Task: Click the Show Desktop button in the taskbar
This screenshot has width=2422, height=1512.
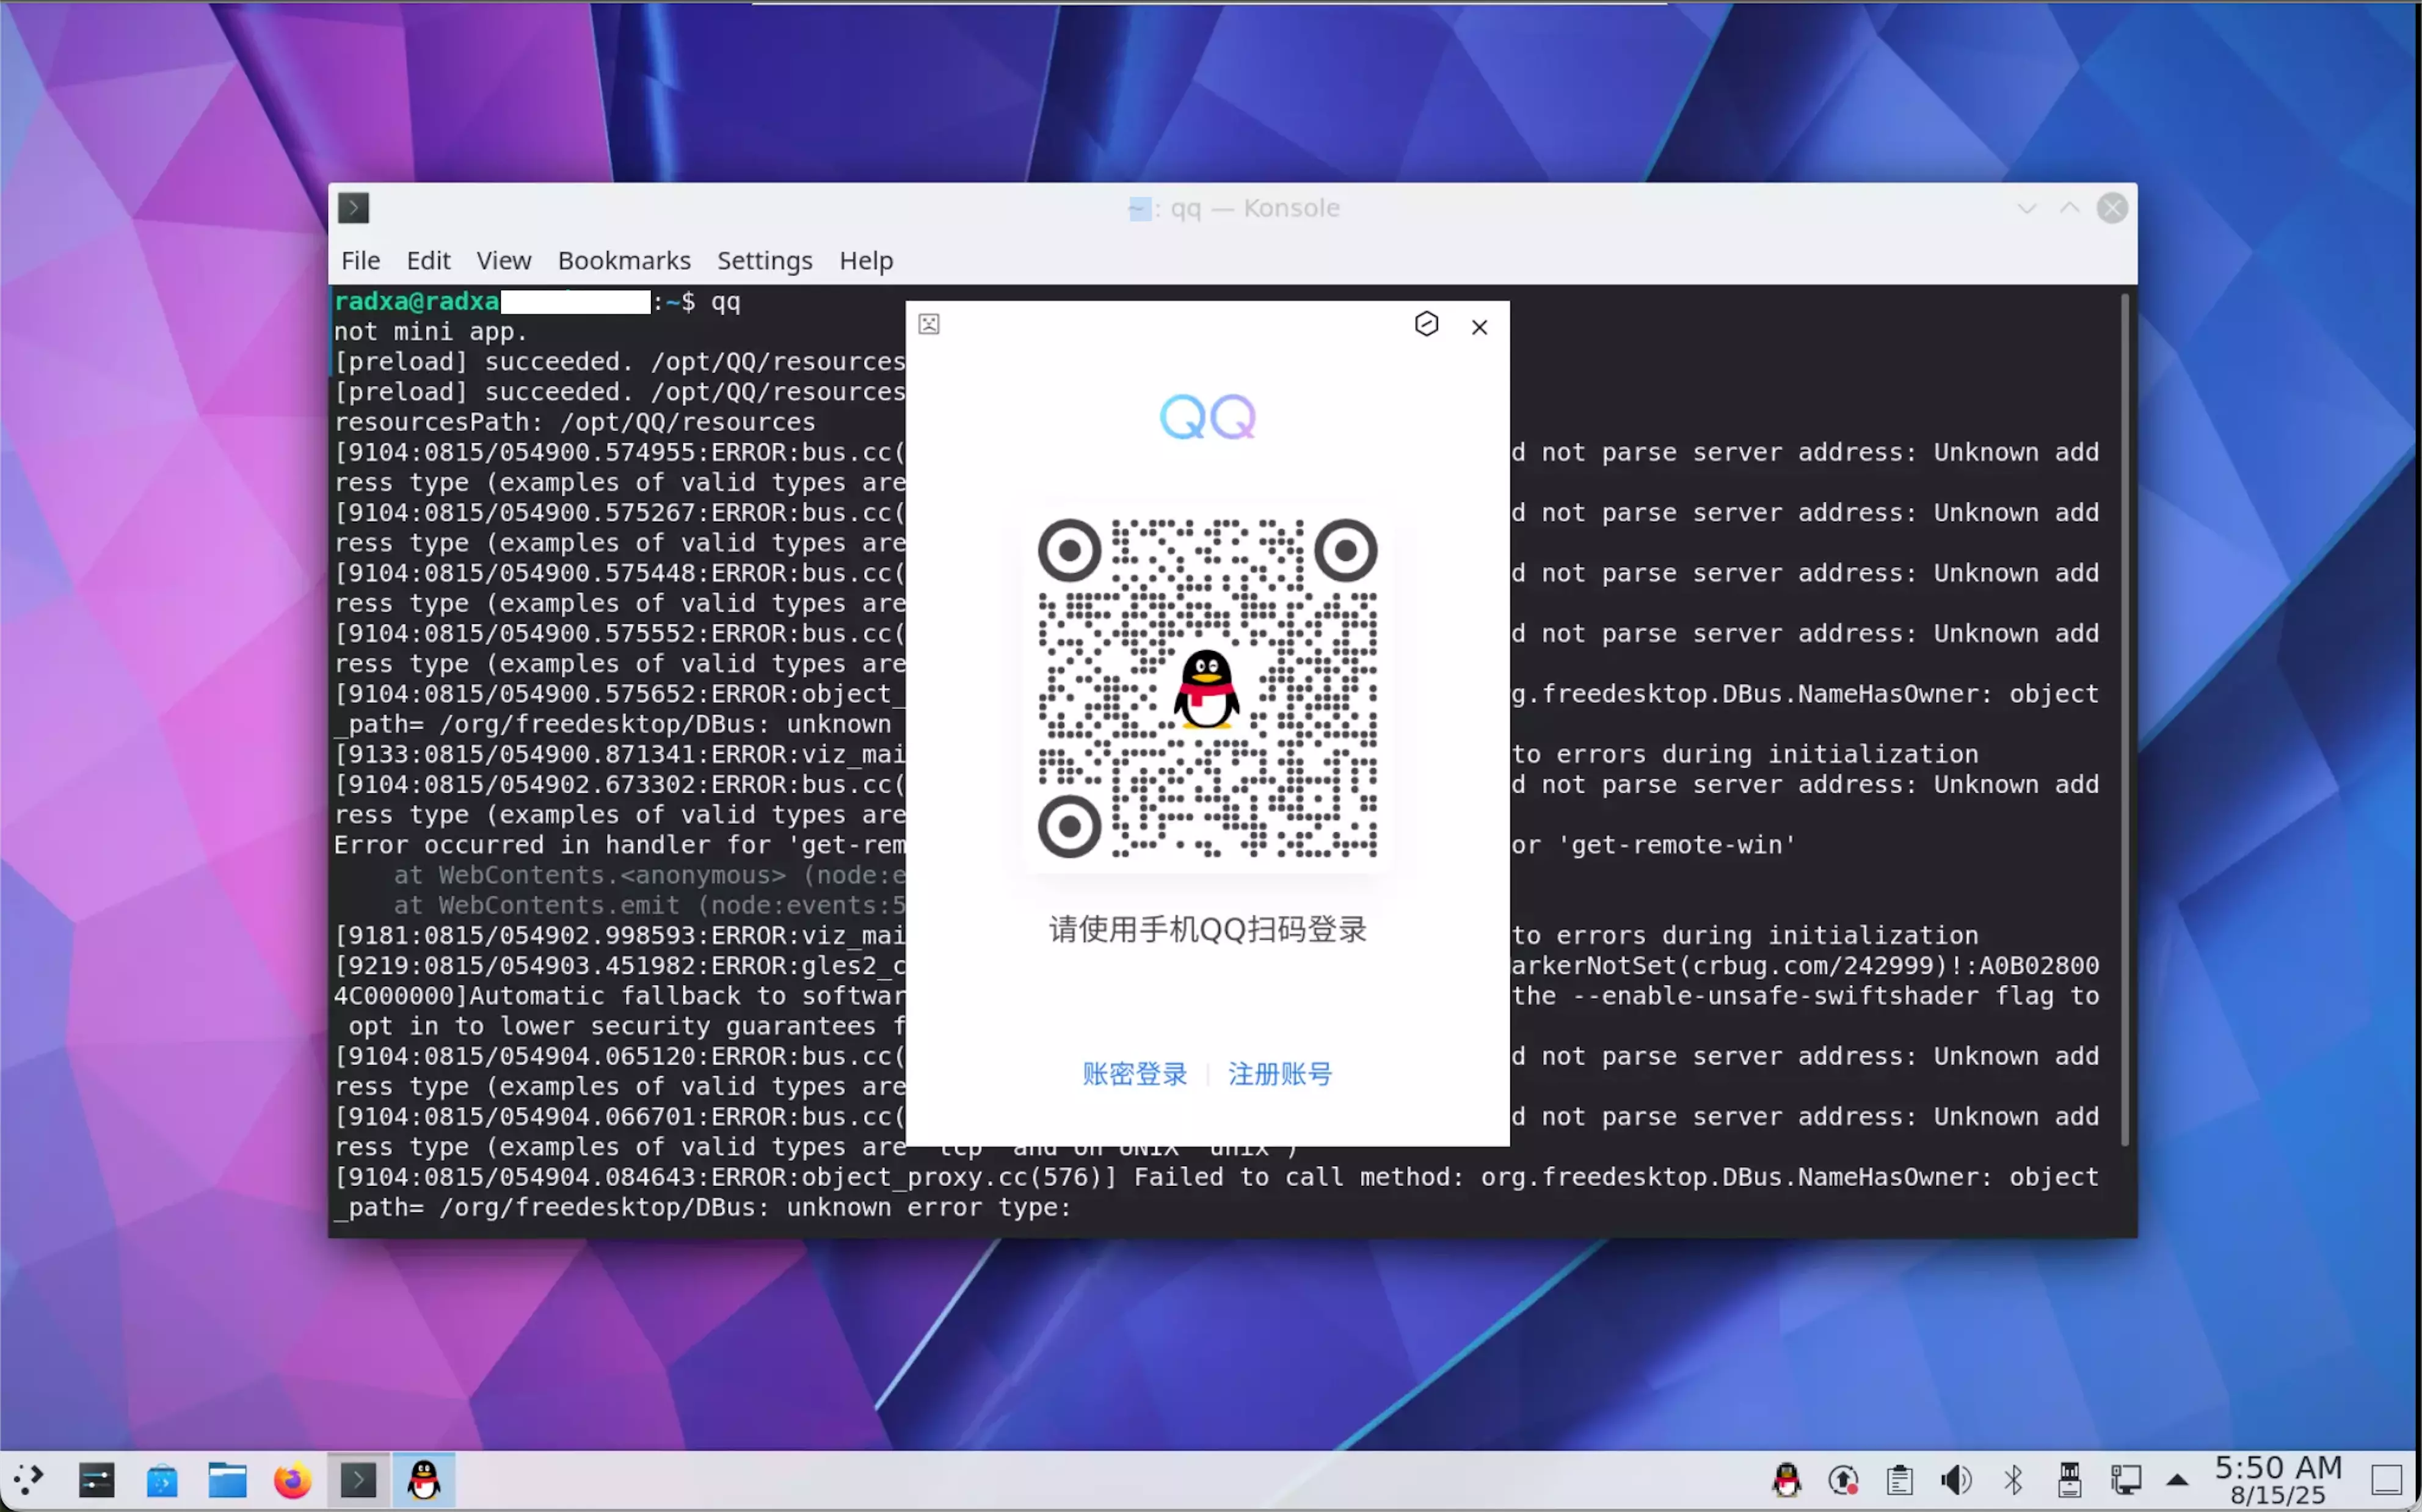Action: pyautogui.click(x=2387, y=1480)
